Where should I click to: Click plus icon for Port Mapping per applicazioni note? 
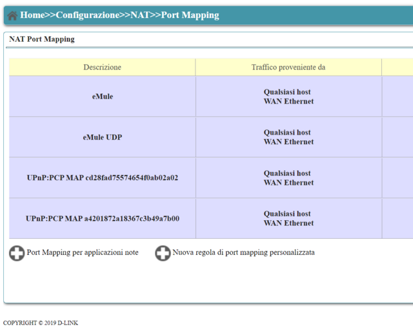pos(17,253)
